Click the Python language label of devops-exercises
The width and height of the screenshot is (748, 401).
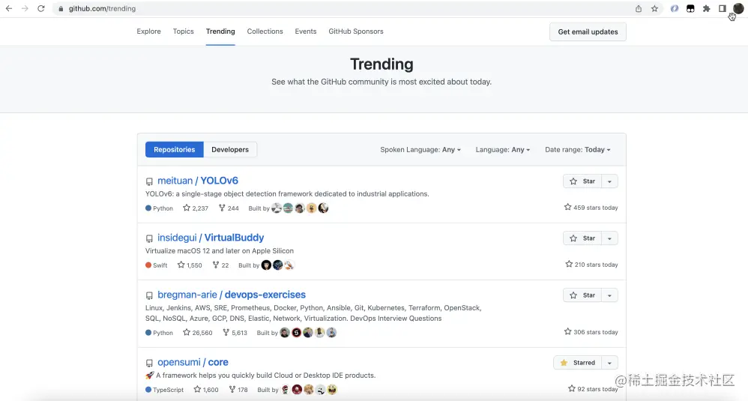(160, 333)
